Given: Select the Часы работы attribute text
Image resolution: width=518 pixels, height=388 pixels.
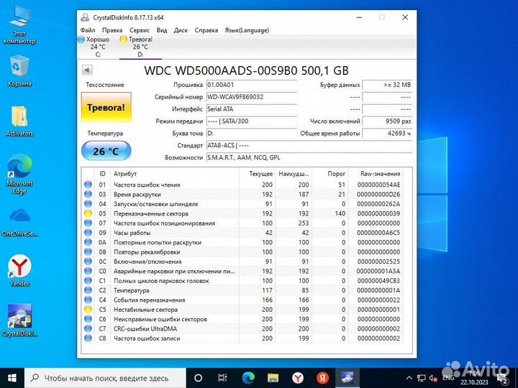Looking at the screenshot, I should coord(132,233).
